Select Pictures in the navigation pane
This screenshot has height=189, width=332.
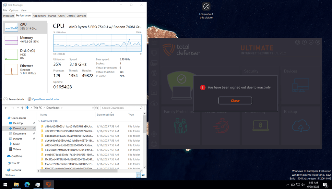tap(18, 139)
